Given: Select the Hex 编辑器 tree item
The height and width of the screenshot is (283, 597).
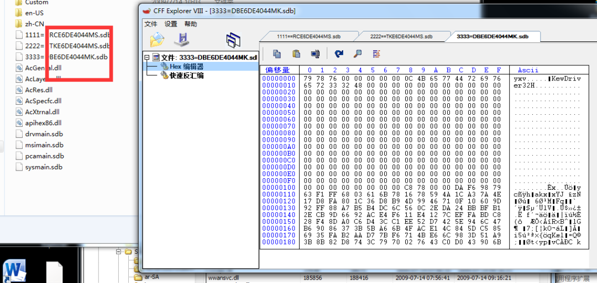Looking at the screenshot, I should [187, 66].
